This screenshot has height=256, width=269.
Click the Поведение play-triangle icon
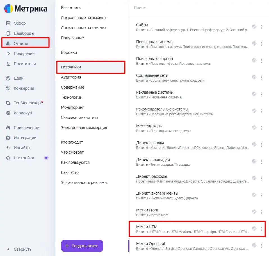8,54
